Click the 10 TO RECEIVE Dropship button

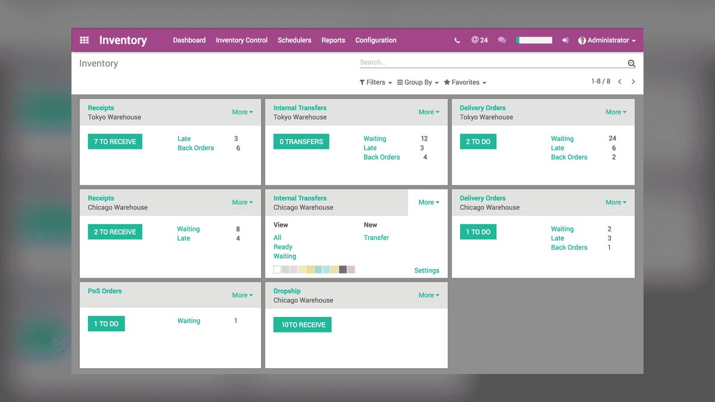(303, 325)
